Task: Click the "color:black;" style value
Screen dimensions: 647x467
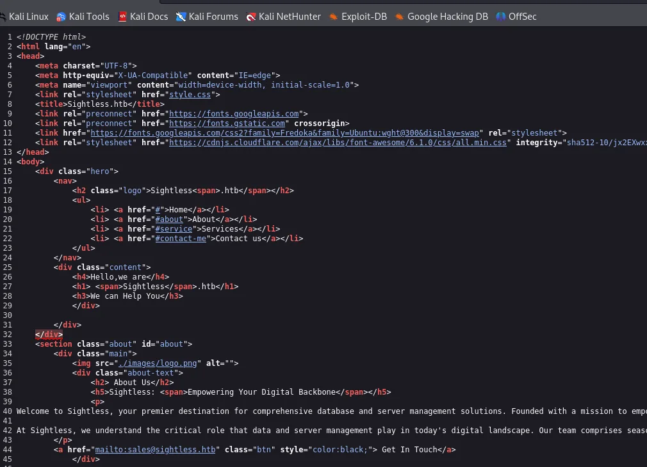Action: pos(340,450)
